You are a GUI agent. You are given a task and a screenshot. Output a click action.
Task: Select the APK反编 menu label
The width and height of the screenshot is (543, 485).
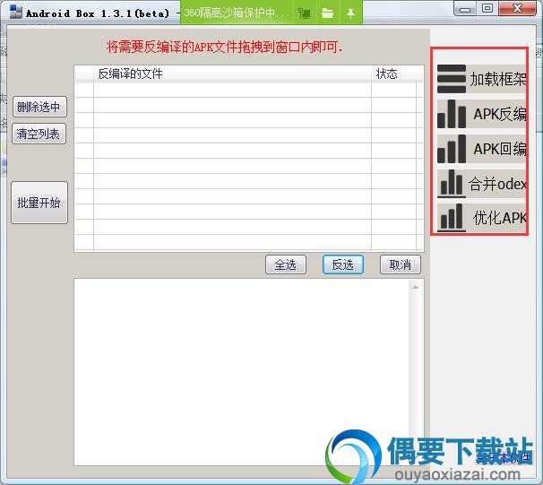(500, 114)
